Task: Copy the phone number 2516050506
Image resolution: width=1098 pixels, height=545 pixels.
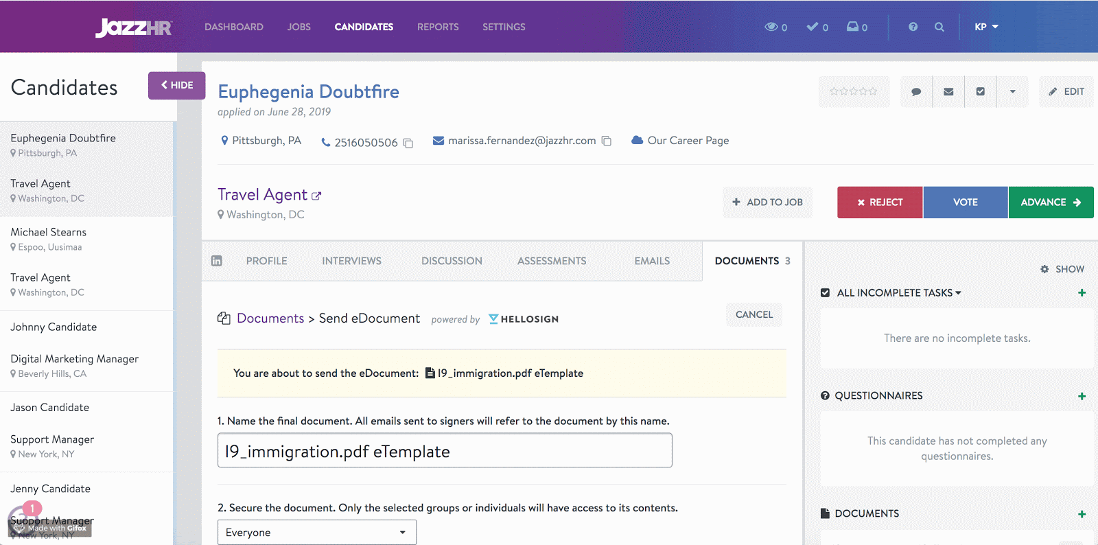Action: pyautogui.click(x=408, y=143)
